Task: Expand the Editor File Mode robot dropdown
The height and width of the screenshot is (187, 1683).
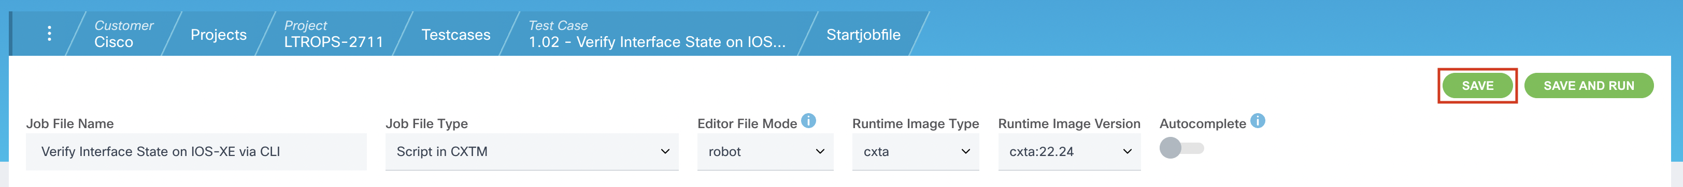Action: (x=765, y=152)
